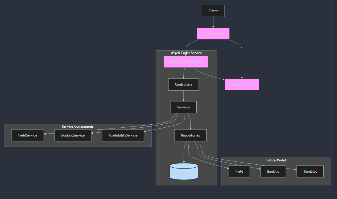Select the Eureka Server node
Image resolution: width=337 pixels, height=199 pixels.
[x=242, y=84]
